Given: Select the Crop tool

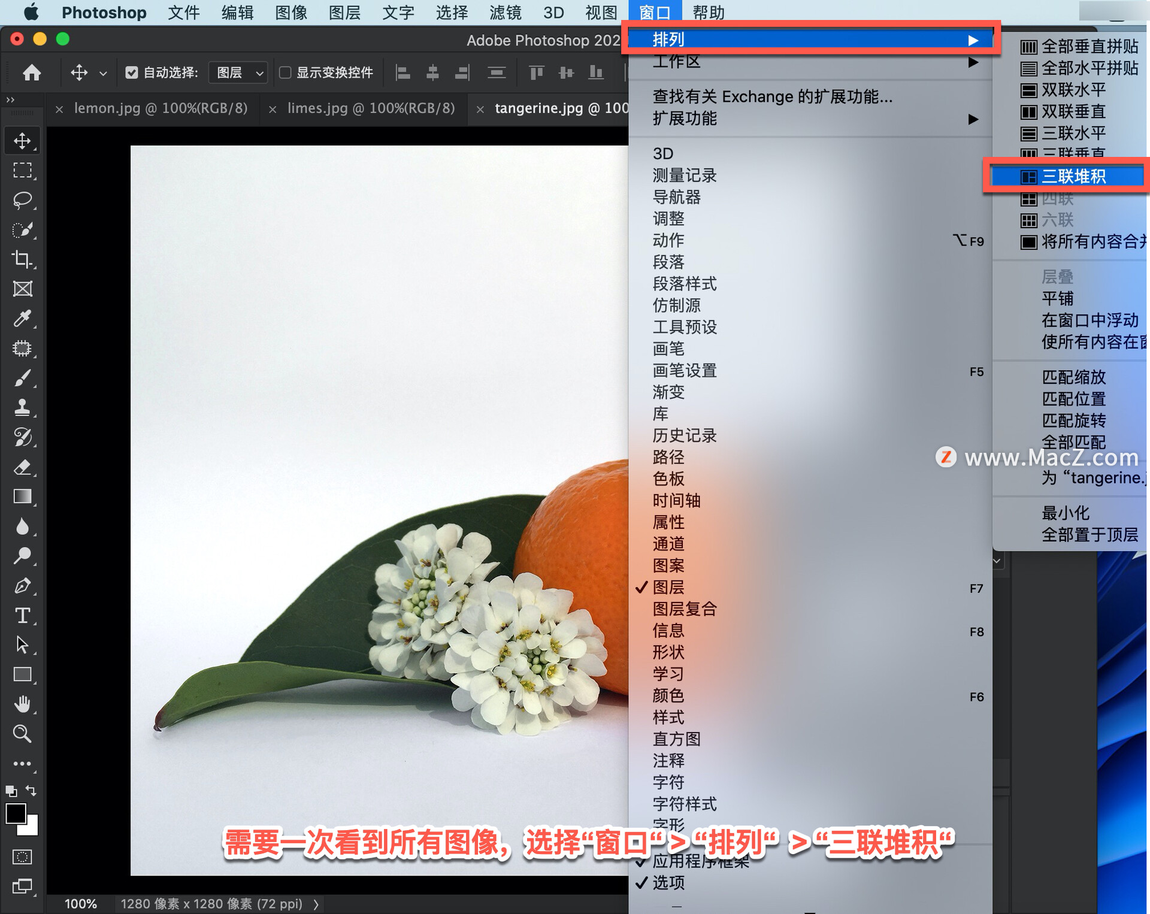Looking at the screenshot, I should point(22,259).
